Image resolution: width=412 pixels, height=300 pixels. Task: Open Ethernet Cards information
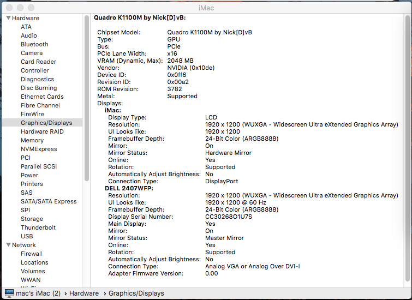coord(43,97)
